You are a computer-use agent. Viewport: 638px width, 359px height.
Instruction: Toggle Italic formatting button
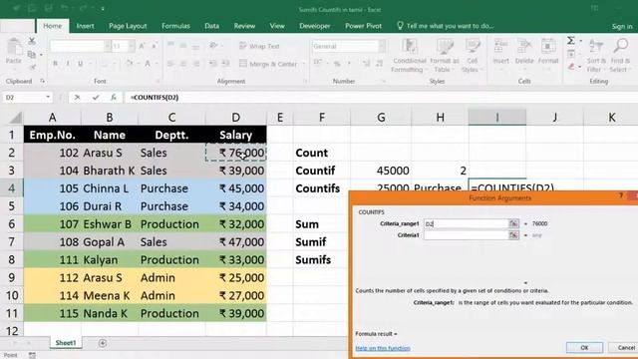(68, 64)
